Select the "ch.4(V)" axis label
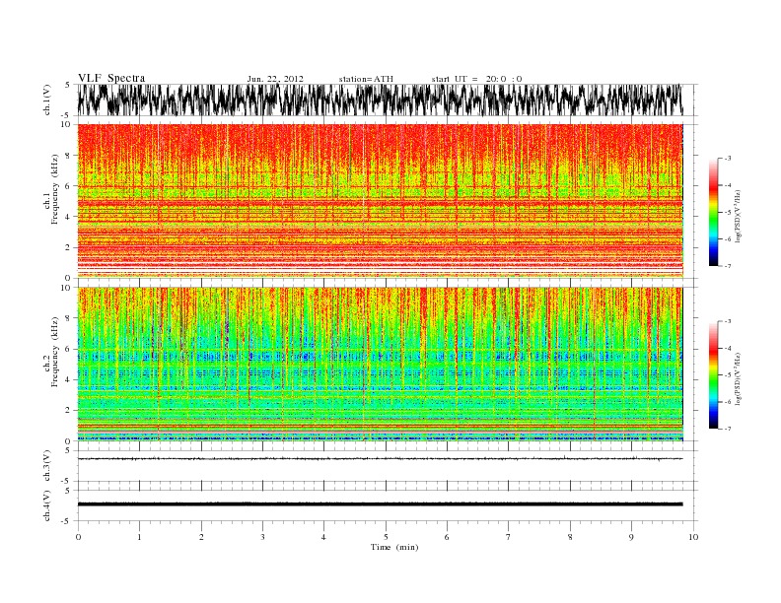781x603 pixels. point(47,505)
